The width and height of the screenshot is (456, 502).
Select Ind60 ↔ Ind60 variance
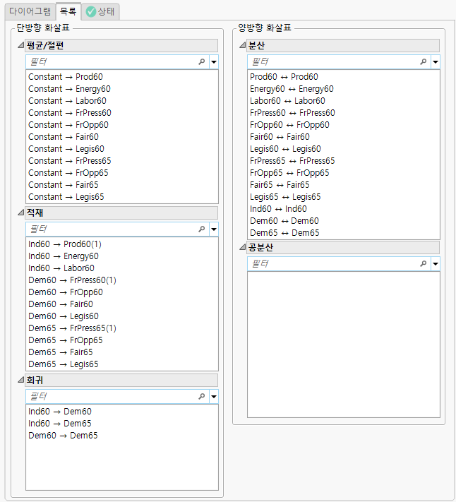(344, 209)
